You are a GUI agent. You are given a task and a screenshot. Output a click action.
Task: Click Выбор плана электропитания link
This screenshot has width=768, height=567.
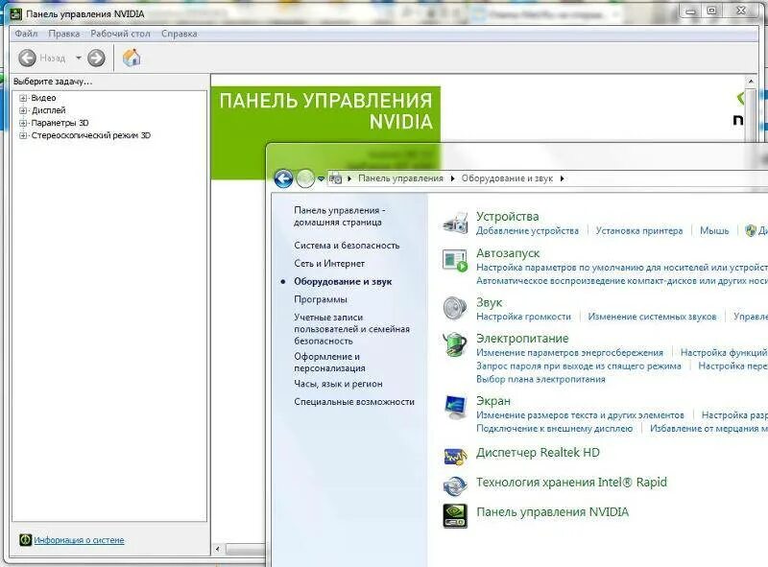tap(540, 380)
